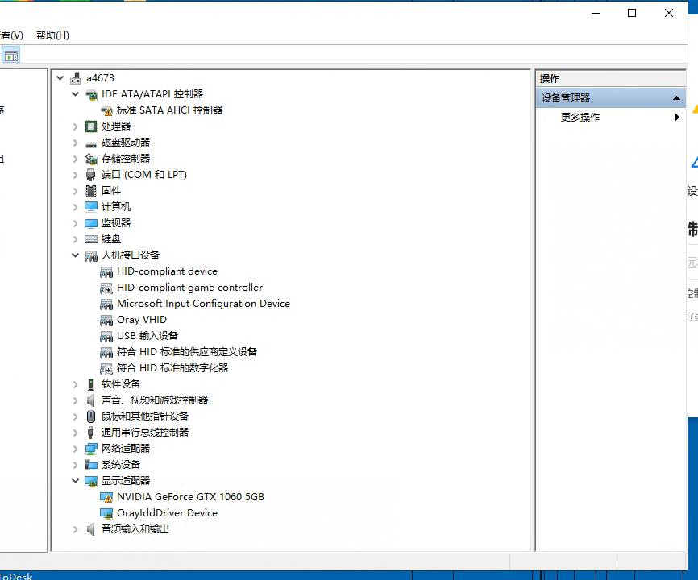Click the 监视器 category icon
This screenshot has width=698, height=580.
(x=91, y=223)
